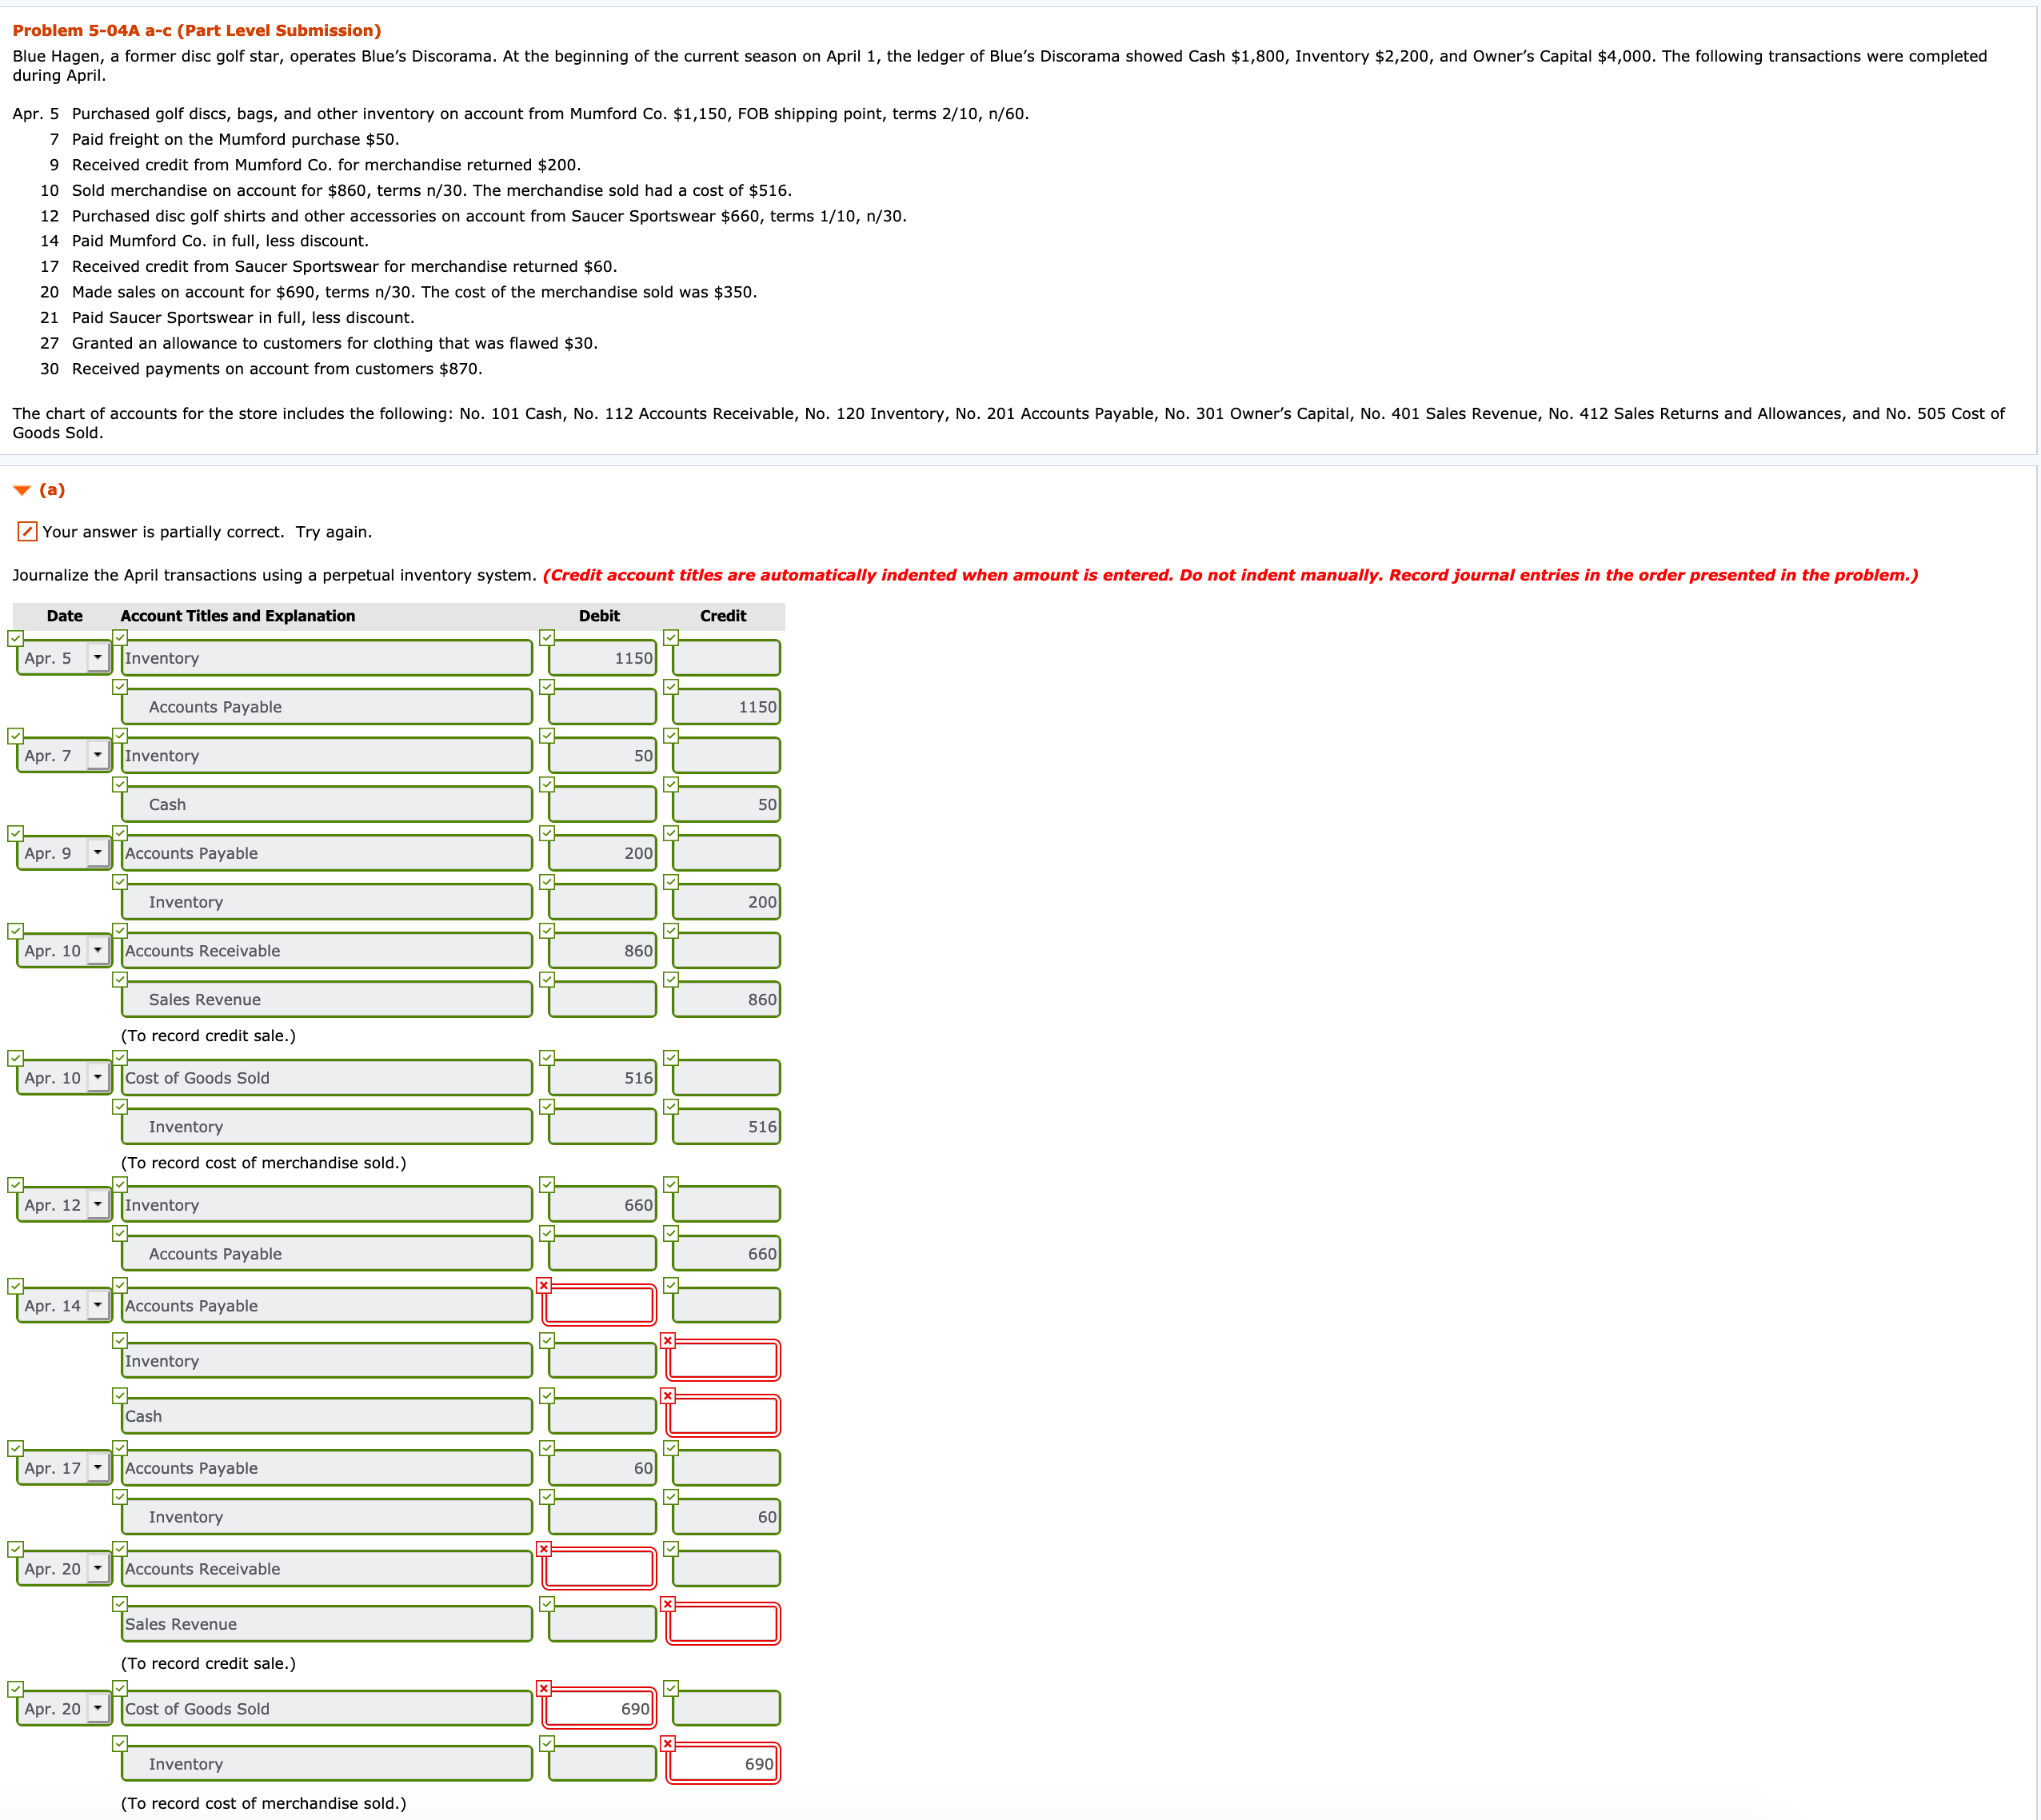
Task: Click red X icon by Apr. 20 Sales Revenue credit
Action: [x=667, y=1603]
